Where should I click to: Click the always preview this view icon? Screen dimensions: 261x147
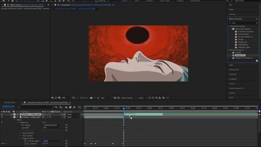(53, 98)
